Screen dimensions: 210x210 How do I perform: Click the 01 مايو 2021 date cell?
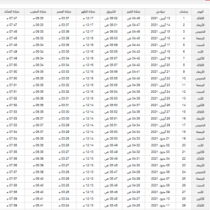160,139
